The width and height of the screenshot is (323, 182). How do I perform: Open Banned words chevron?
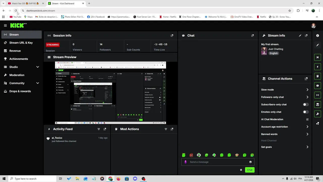(x=307, y=134)
